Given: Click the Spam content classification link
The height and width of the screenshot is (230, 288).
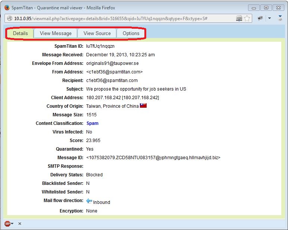Looking at the screenshot, I should tap(93, 123).
